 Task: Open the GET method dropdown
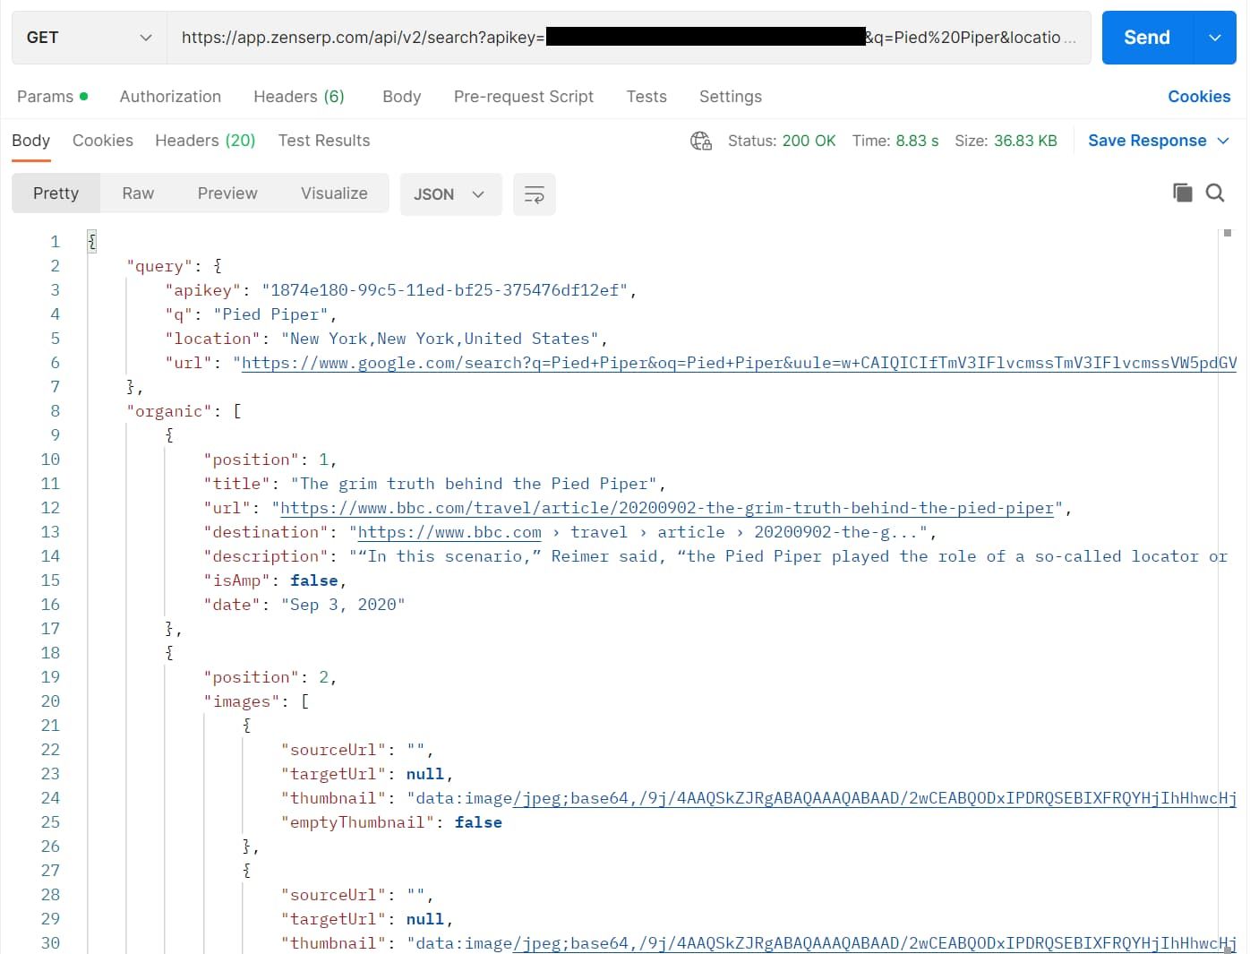(90, 38)
